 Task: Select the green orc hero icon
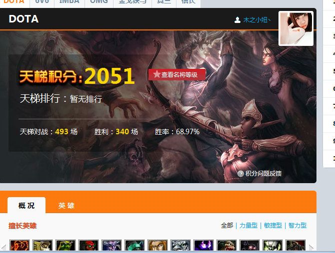pyautogui.click(x=65, y=245)
